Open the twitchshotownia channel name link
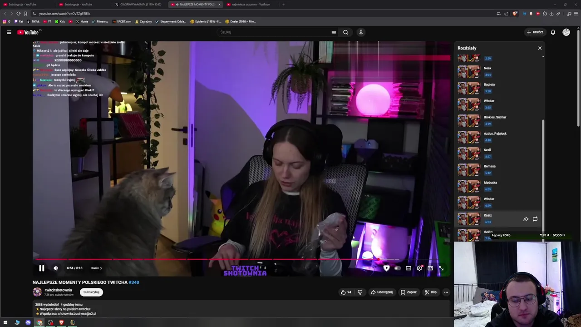 [x=59, y=290]
